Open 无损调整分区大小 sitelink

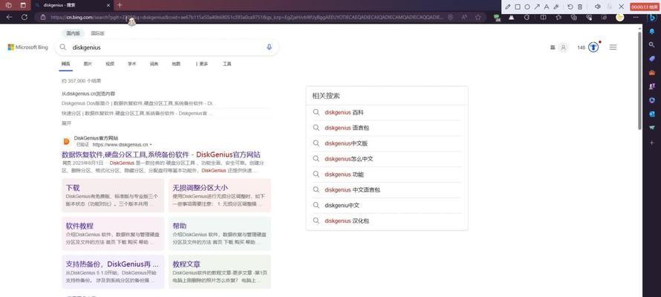[x=219, y=195]
